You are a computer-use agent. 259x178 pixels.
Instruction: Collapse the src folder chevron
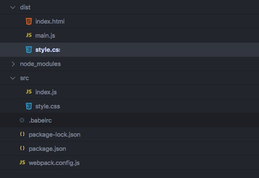(13, 78)
